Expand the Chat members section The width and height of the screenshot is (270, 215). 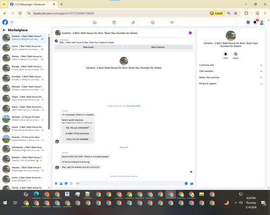(x=231, y=71)
